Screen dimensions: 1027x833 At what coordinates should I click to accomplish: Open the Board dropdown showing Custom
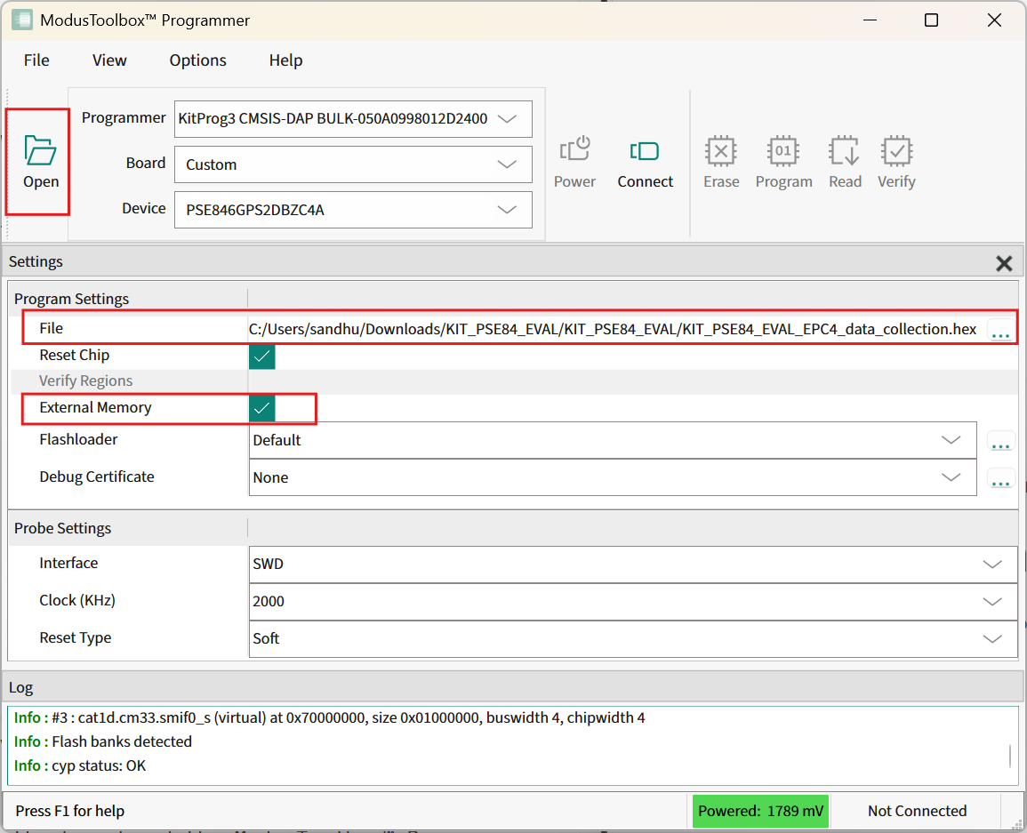pos(507,164)
